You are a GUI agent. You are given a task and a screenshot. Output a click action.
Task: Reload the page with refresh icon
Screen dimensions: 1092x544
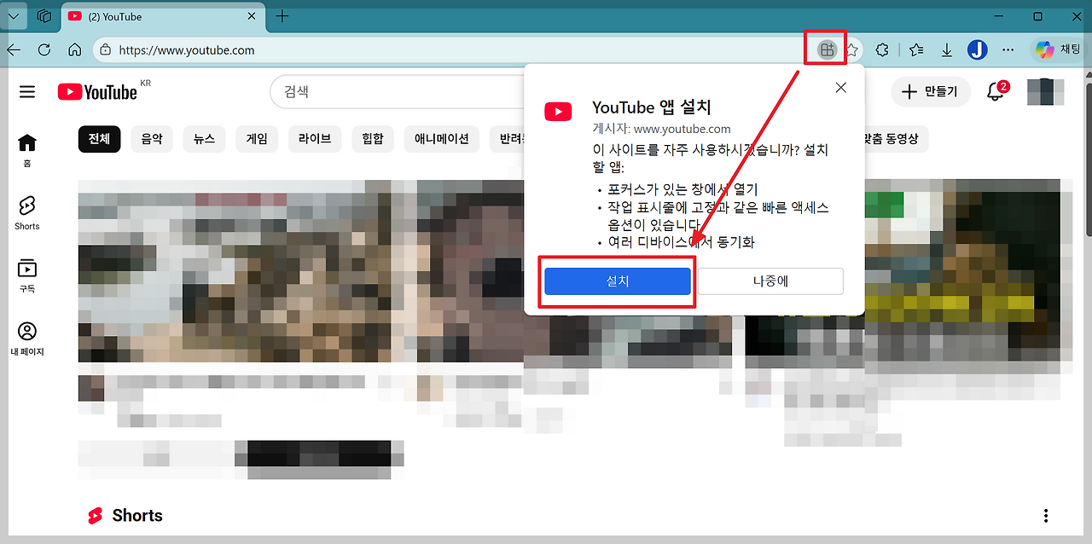coord(44,50)
